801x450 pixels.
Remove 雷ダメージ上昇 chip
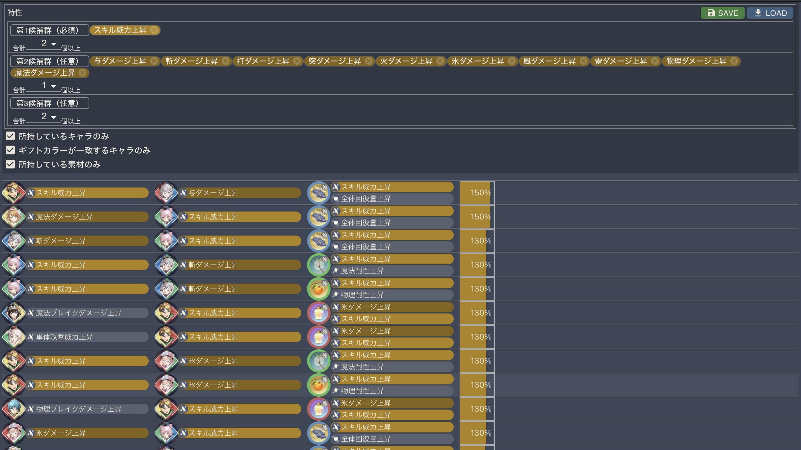655,61
